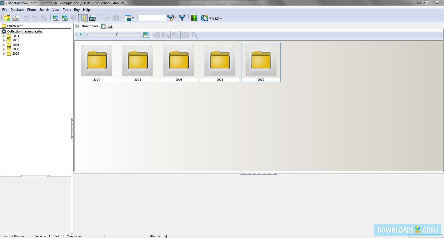
Task: Expand the 2006 tree node arrow
Action: 4,45
